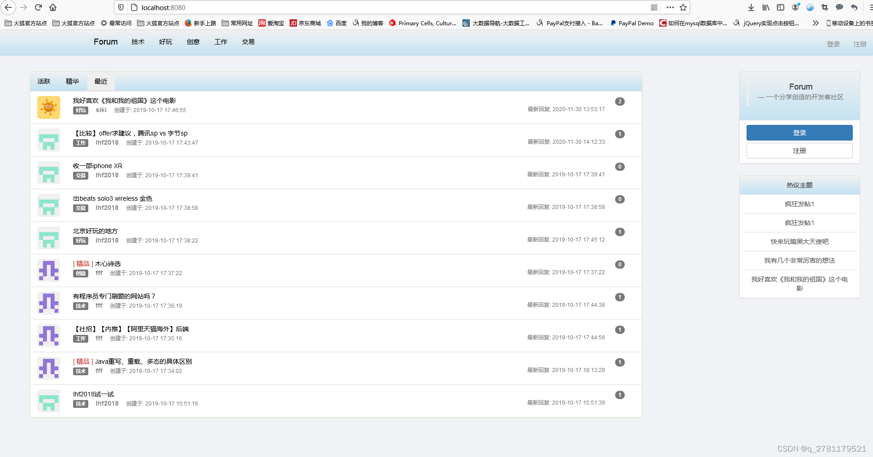Click siki's orange sun avatar

point(49,107)
